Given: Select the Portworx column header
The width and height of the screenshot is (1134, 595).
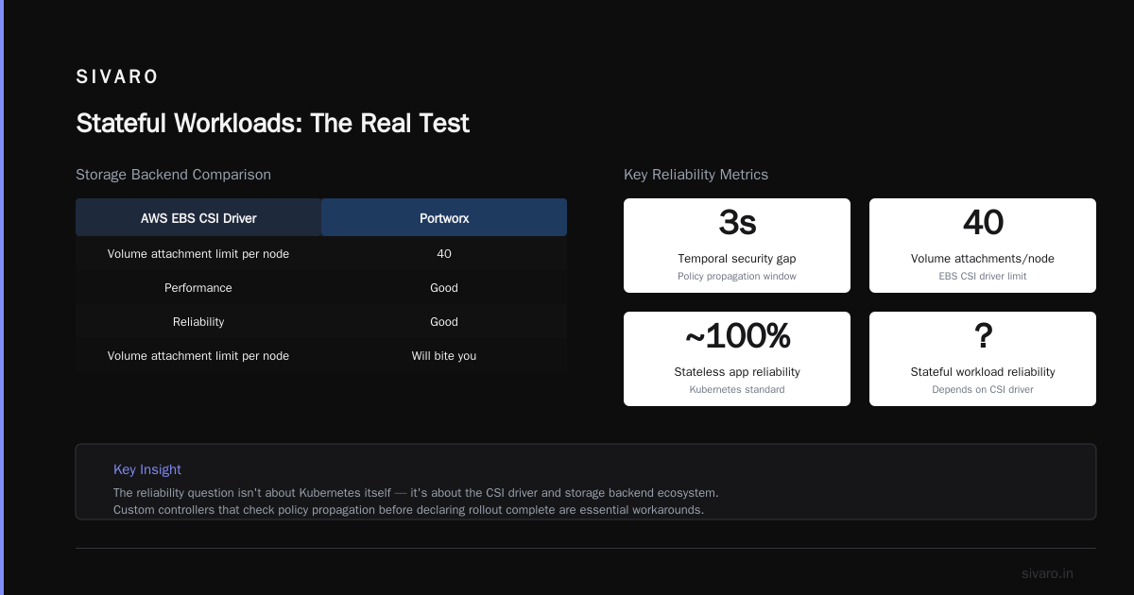Looking at the screenshot, I should [444, 217].
